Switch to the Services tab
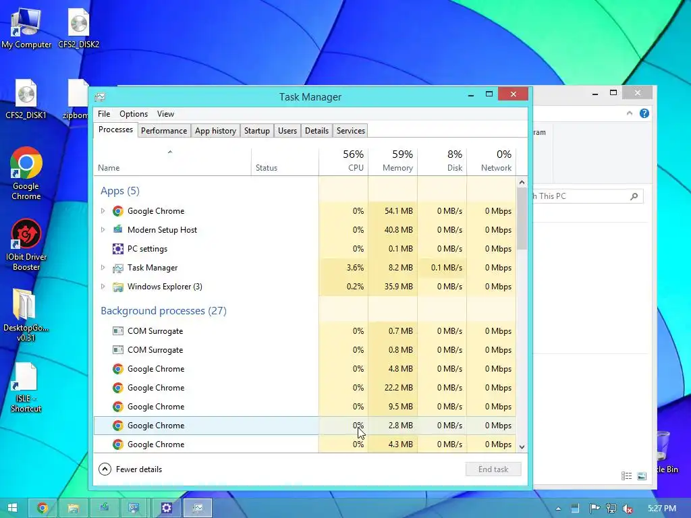The image size is (691, 518). click(351, 131)
